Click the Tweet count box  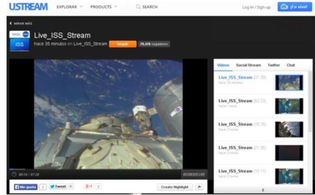point(70,187)
